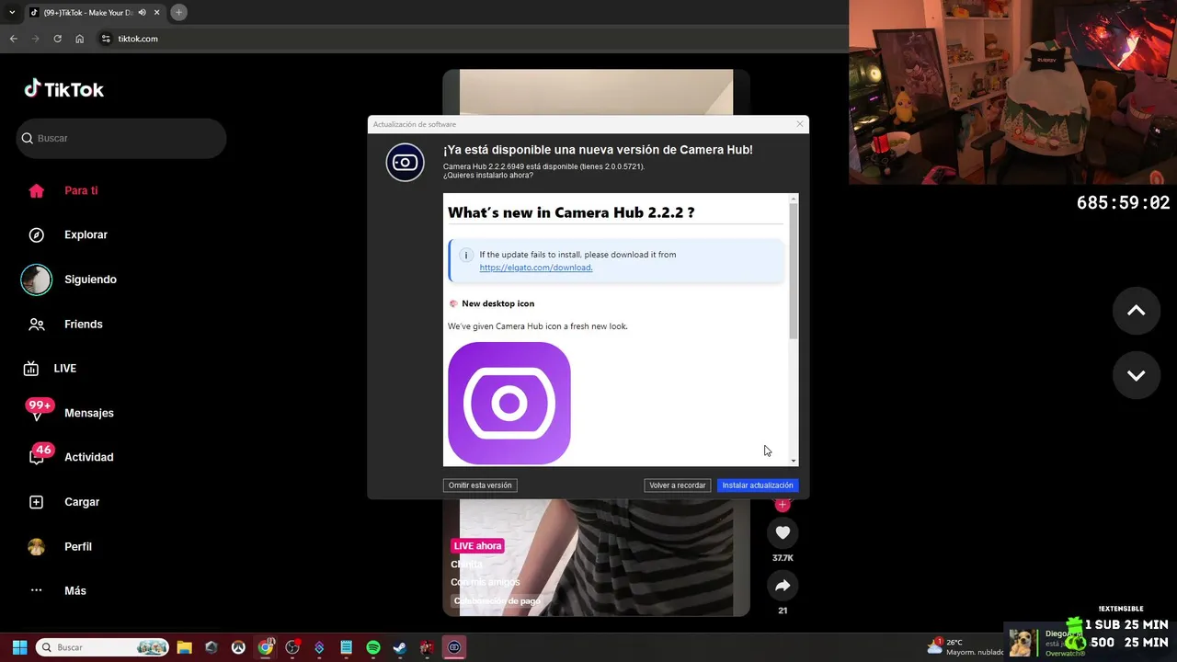
Task: Open the elgato.com/download link
Action: tap(536, 268)
